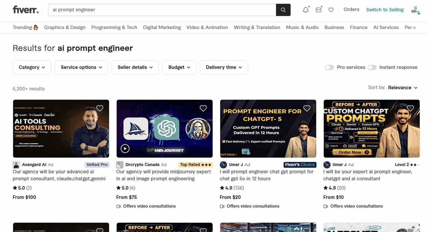Open Drcrypto Canada seller name link
The width and height of the screenshot is (427, 232).
(143, 165)
